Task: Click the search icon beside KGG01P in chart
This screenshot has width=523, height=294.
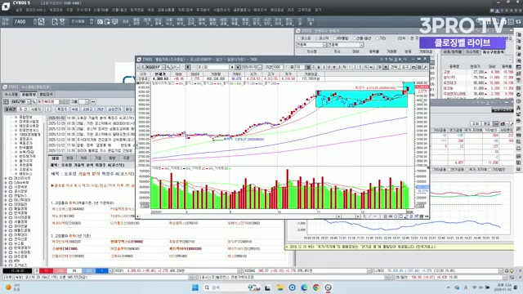Action: (x=168, y=67)
